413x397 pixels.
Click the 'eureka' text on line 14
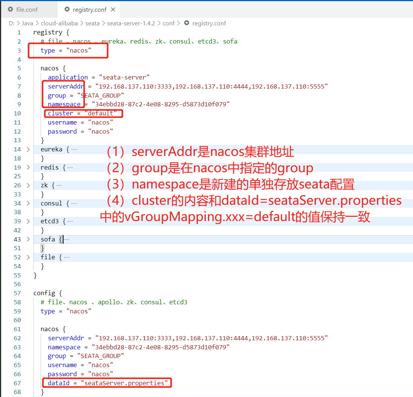pos(51,149)
